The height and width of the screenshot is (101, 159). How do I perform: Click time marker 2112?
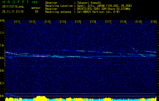click(32, 22)
